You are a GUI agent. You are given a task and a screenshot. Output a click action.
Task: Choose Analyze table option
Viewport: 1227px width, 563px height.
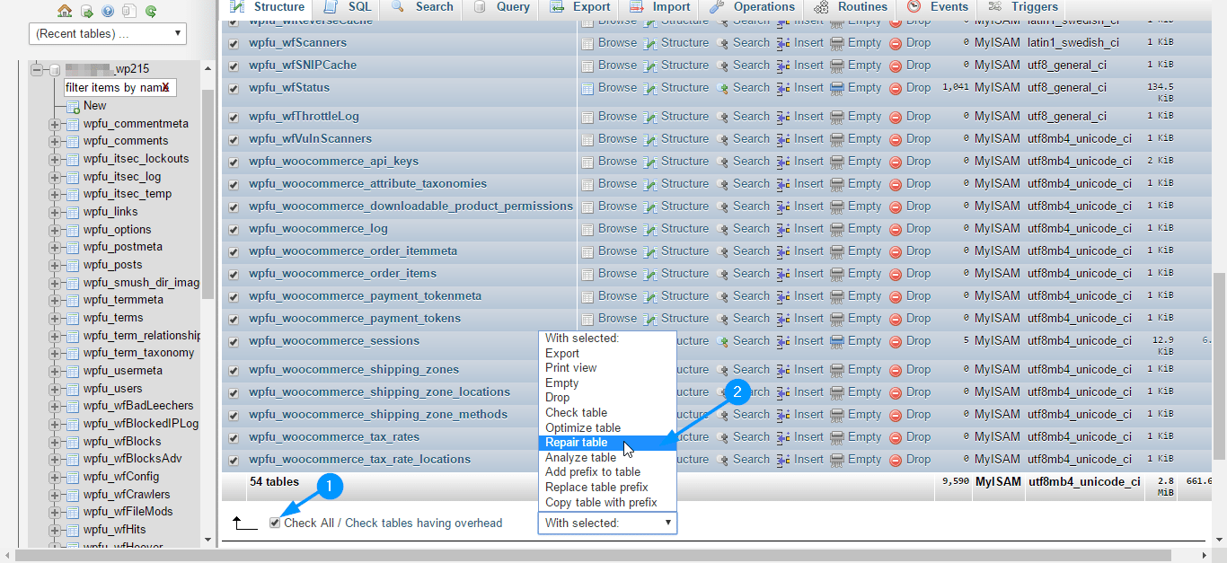click(x=607, y=458)
